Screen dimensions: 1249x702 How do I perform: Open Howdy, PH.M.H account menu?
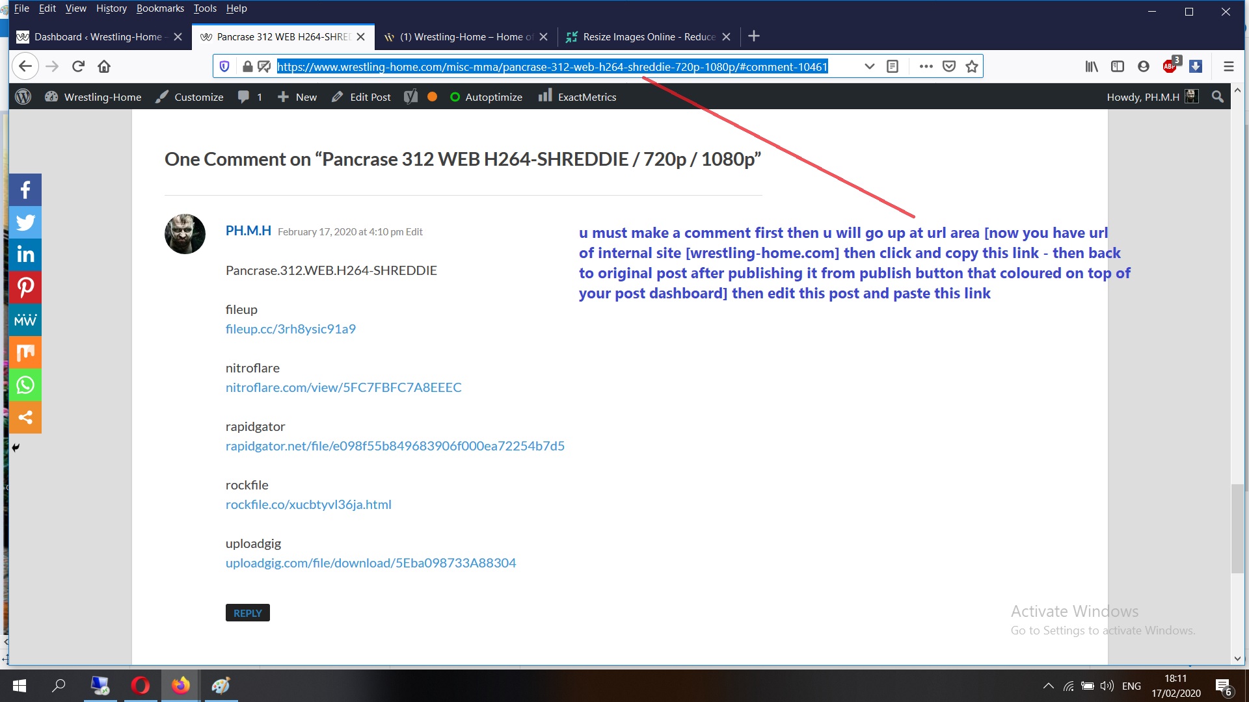1152,97
